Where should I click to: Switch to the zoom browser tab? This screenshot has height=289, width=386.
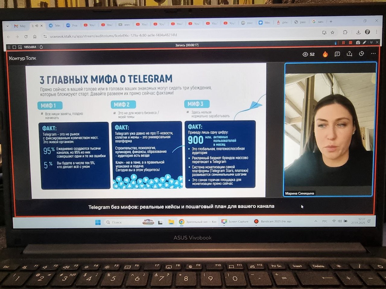(x=247, y=23)
